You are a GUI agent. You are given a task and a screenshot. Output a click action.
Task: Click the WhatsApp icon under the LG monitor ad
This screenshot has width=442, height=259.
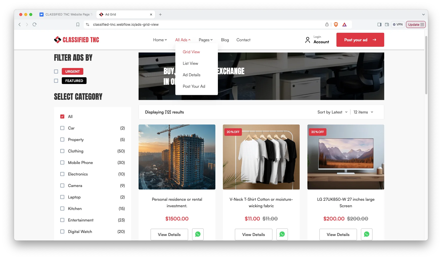point(366,234)
